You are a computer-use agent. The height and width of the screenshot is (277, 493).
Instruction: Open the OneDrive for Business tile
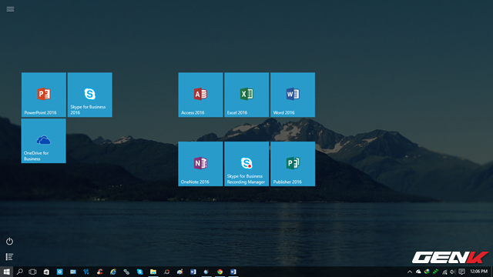[44, 141]
